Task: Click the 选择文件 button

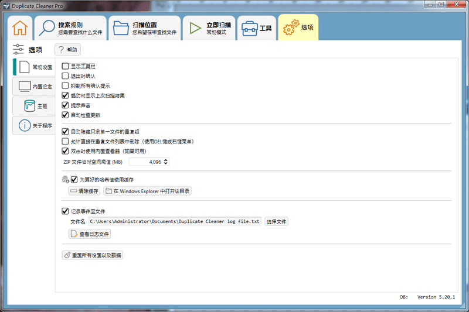Action: (x=276, y=221)
